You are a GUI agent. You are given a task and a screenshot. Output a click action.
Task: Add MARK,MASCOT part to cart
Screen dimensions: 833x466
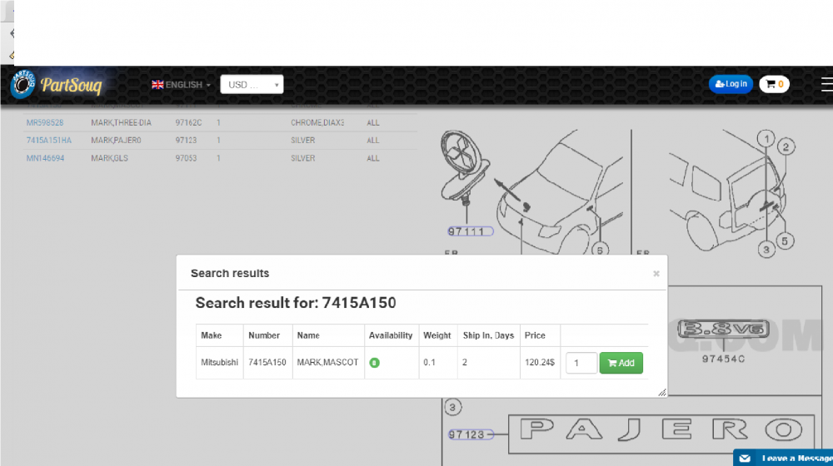tap(621, 363)
